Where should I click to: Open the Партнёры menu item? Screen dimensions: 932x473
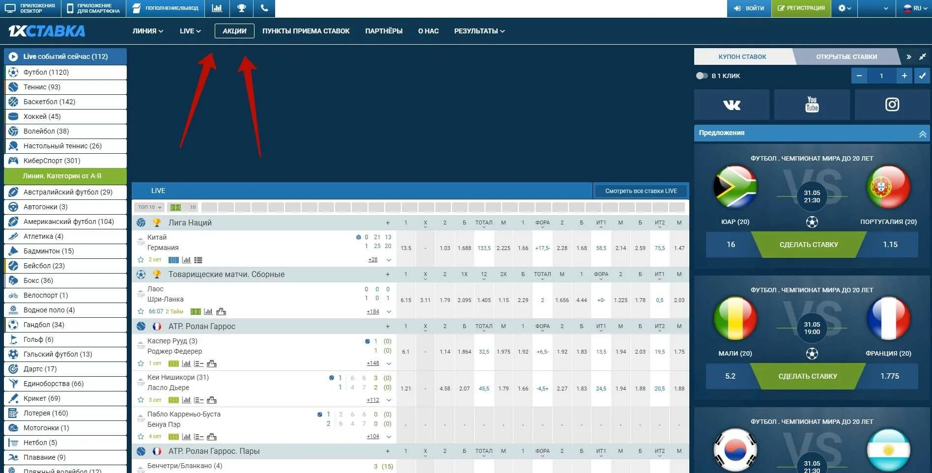coord(384,31)
